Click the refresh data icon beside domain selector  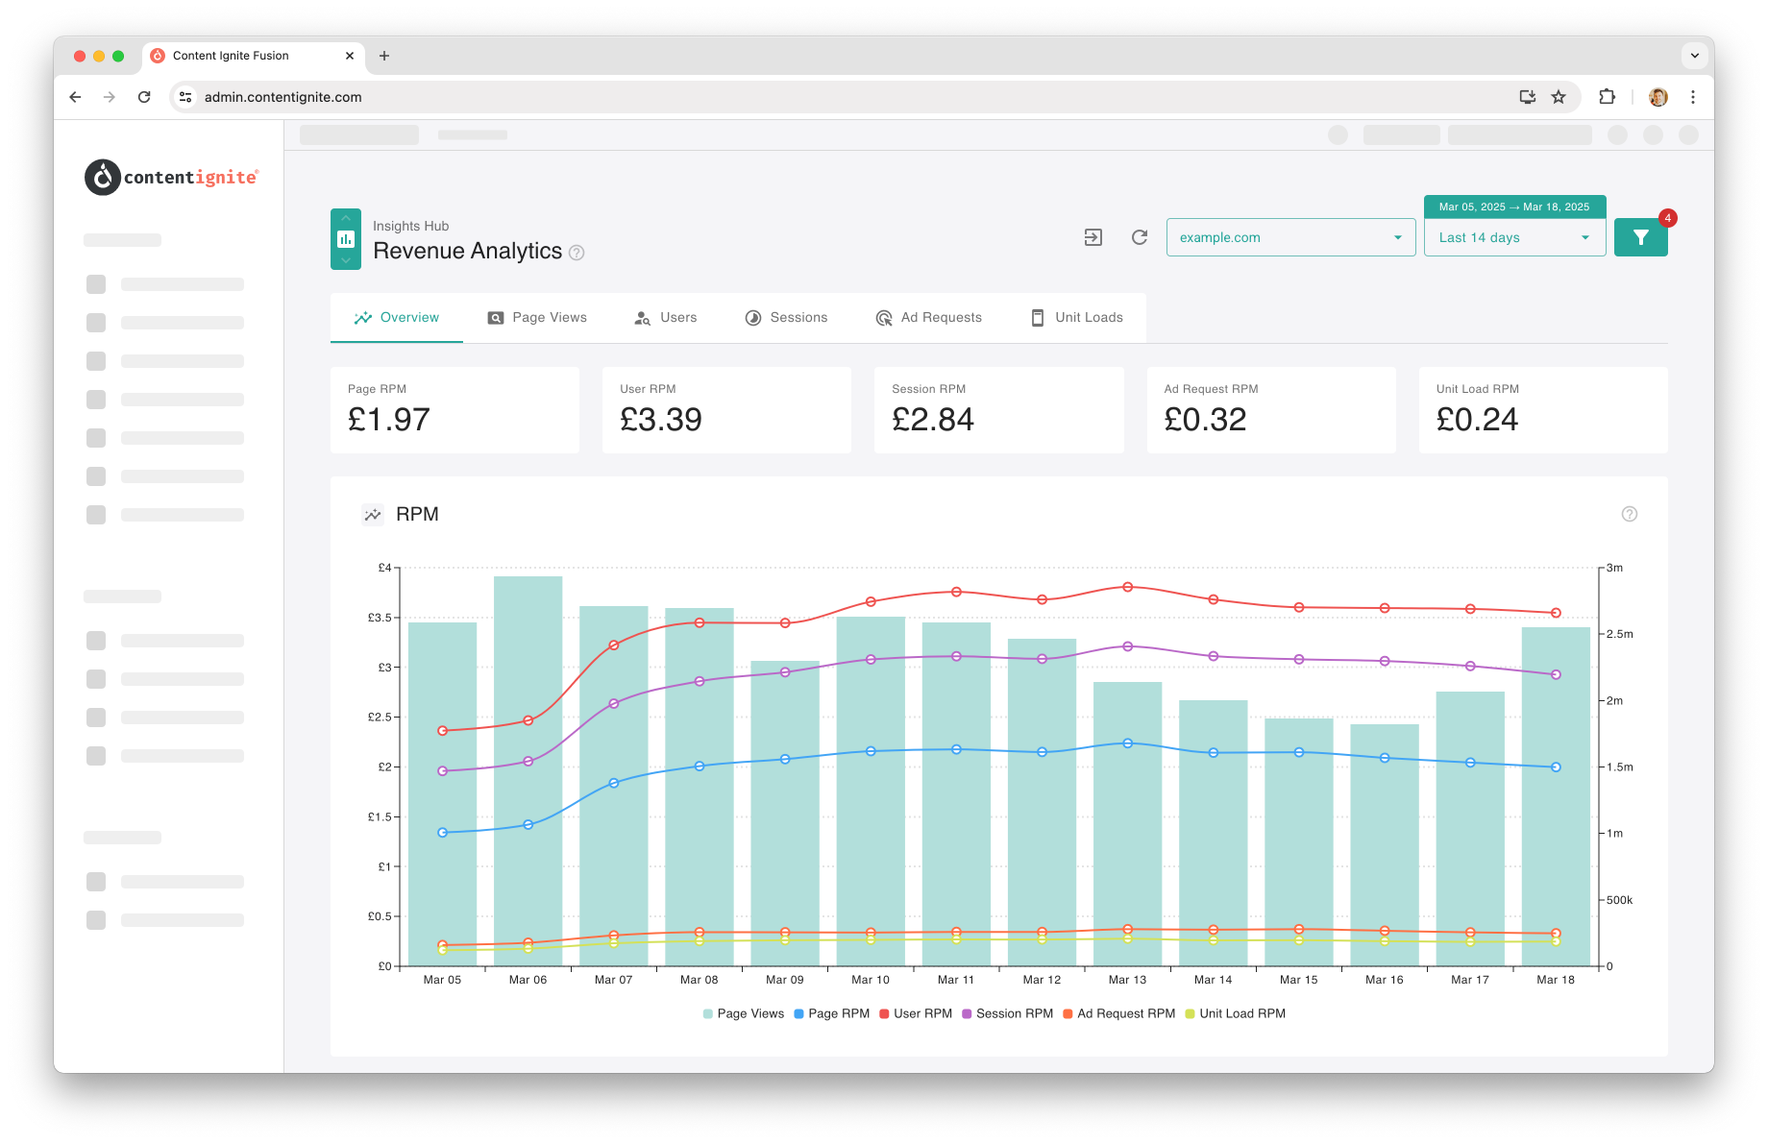(1140, 237)
